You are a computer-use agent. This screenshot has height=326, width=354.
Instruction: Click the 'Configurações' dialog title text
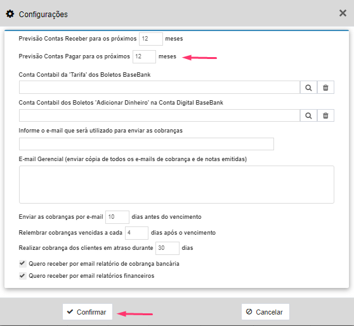coord(43,14)
